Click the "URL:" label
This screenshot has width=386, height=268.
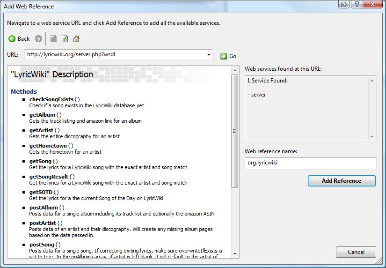tap(13, 55)
